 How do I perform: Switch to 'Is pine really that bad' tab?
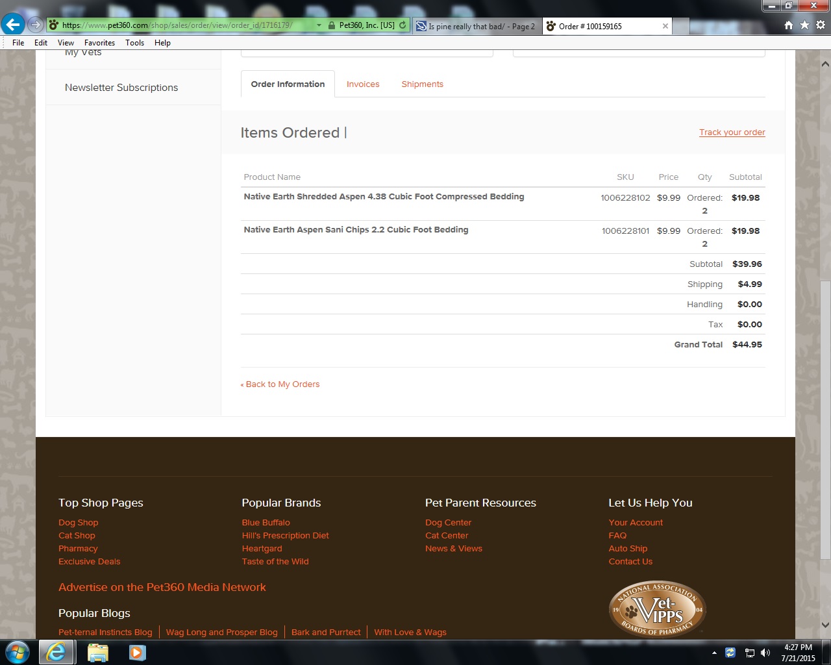point(477,26)
